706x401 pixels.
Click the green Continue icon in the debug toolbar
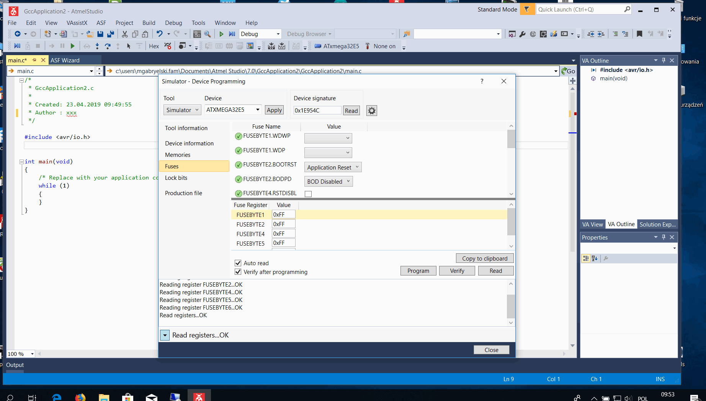(73, 46)
